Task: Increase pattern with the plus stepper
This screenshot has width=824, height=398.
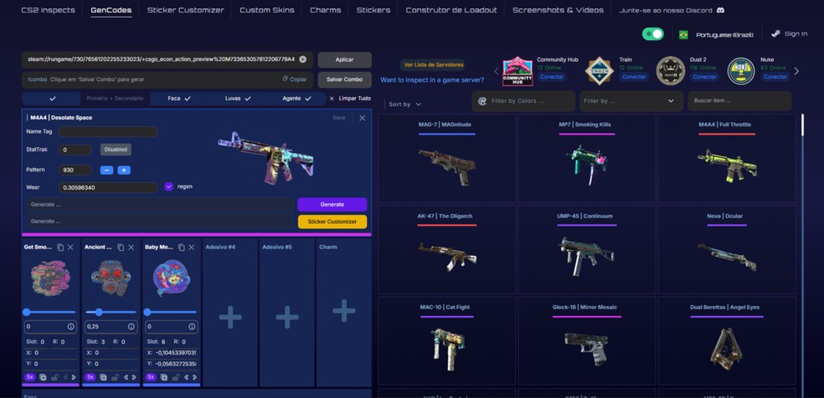Action: (124, 170)
